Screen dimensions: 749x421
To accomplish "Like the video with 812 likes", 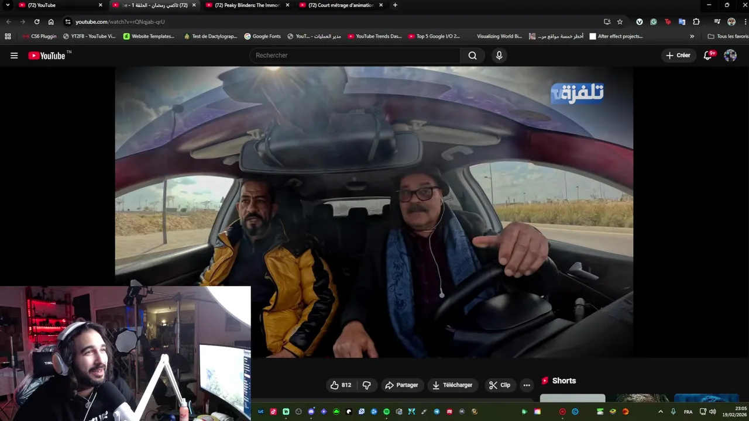I will pos(341,385).
